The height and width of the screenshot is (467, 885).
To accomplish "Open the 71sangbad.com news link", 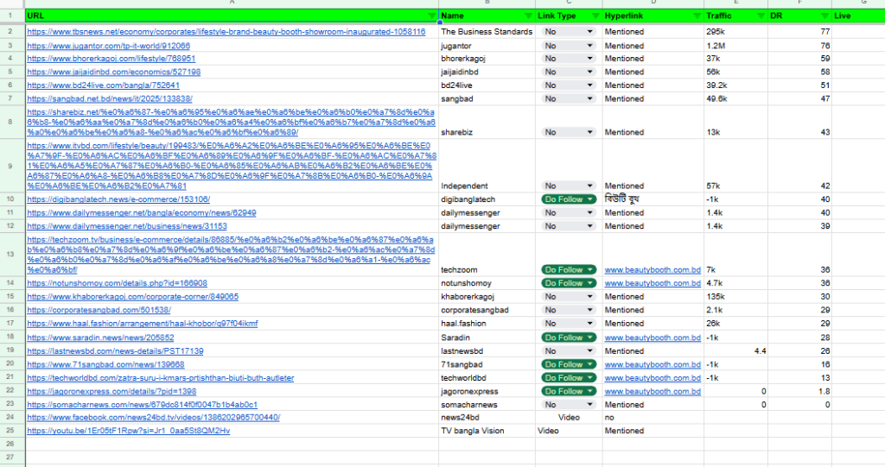I will click(105, 364).
